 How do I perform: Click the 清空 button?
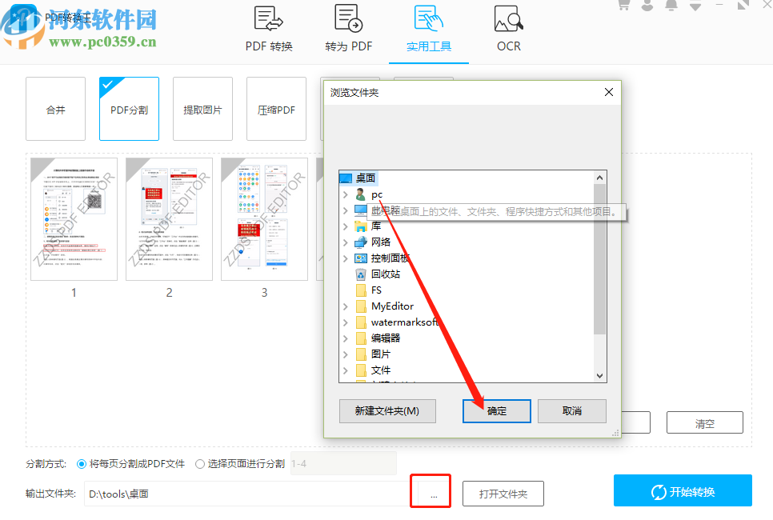click(704, 423)
